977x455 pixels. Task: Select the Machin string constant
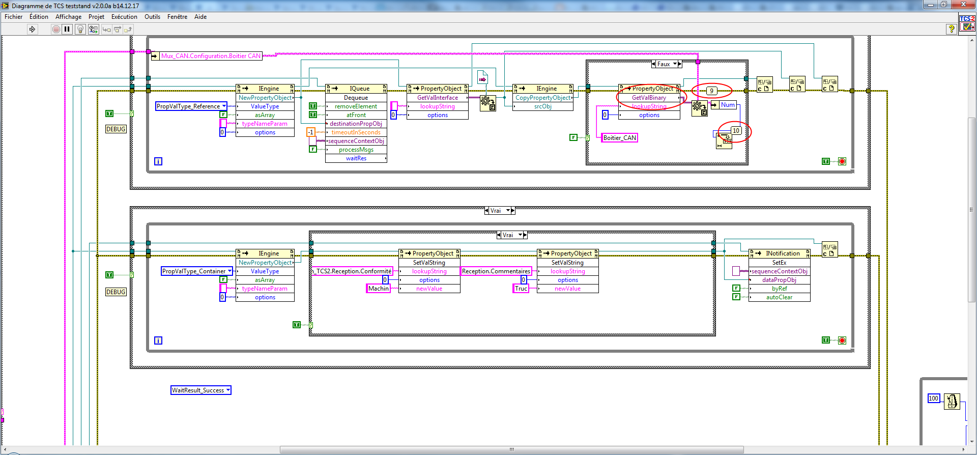[x=378, y=288]
